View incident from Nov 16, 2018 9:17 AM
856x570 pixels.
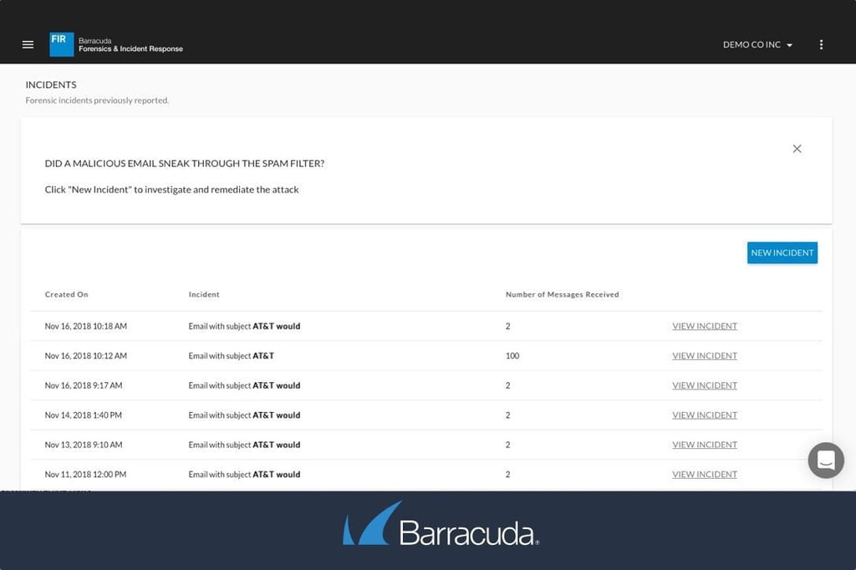tap(705, 385)
